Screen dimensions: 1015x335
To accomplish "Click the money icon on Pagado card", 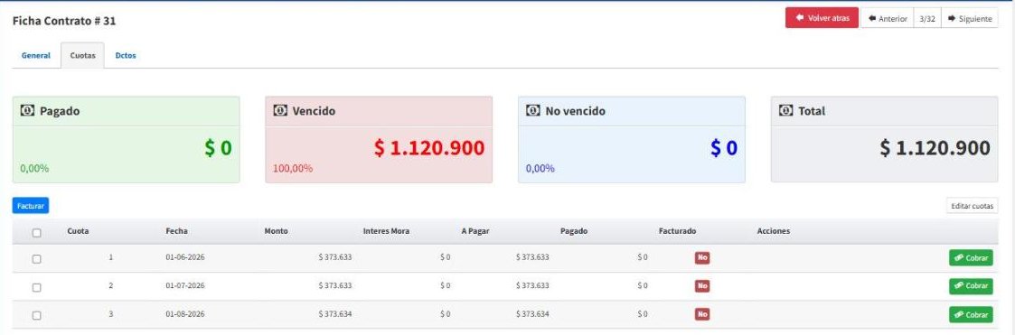I will [x=27, y=110].
